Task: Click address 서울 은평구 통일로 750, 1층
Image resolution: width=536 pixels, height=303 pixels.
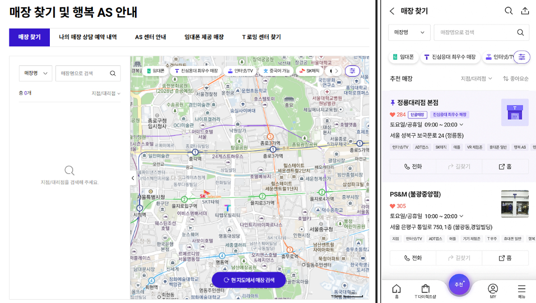Action: 441,227
